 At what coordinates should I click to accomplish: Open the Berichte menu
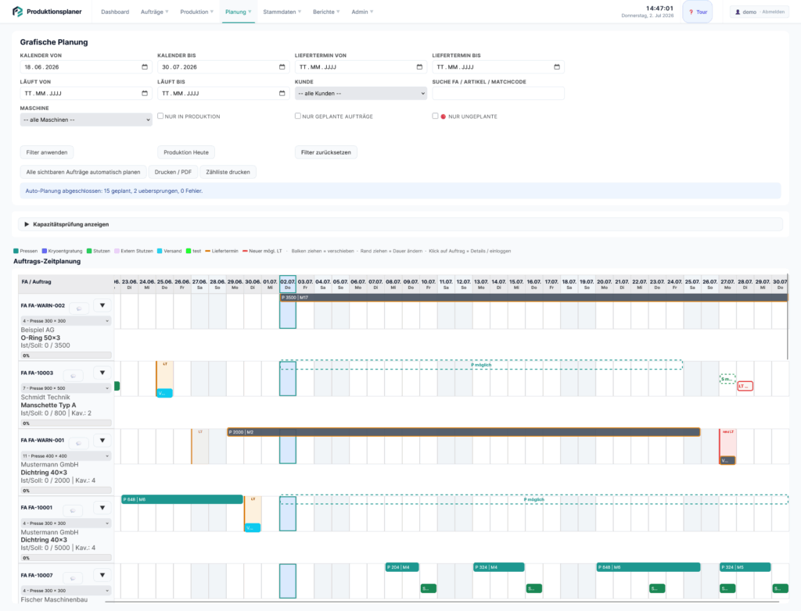[326, 12]
